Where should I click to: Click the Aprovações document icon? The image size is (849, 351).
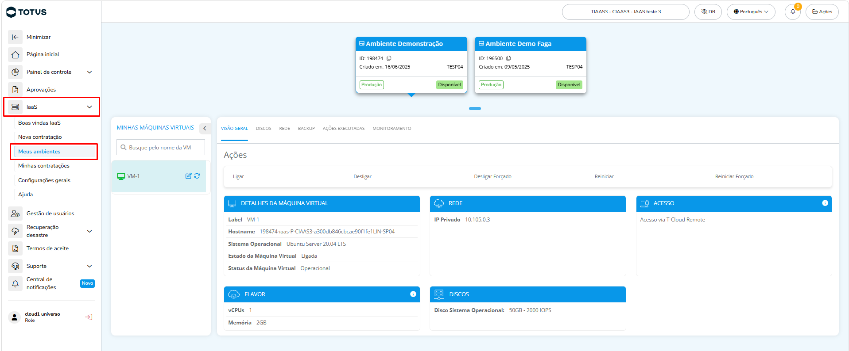click(x=15, y=90)
